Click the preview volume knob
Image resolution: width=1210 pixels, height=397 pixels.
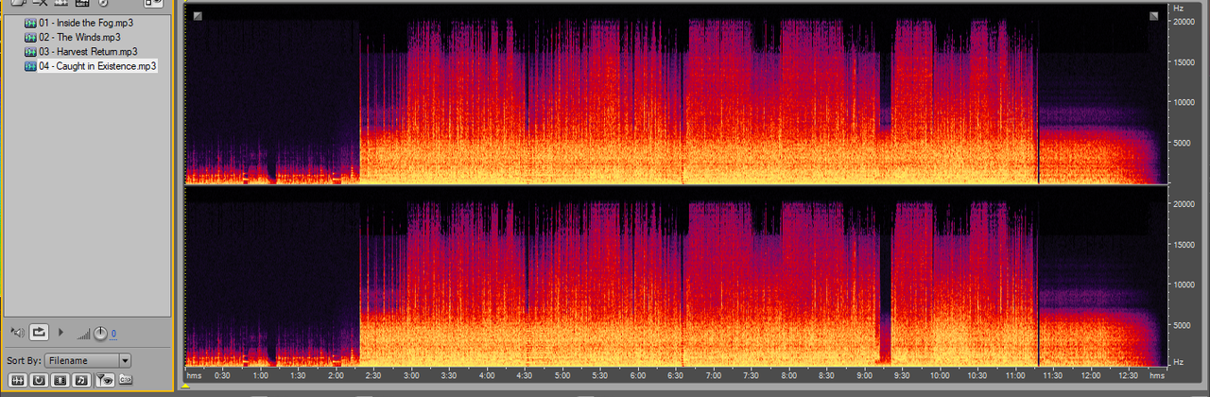[x=100, y=334]
